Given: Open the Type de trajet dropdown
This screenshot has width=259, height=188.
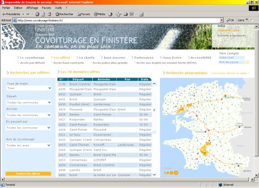Looking at the screenshot, I should 29,88.
